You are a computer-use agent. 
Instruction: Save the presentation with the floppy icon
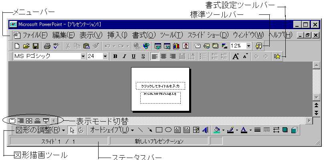click(35, 46)
